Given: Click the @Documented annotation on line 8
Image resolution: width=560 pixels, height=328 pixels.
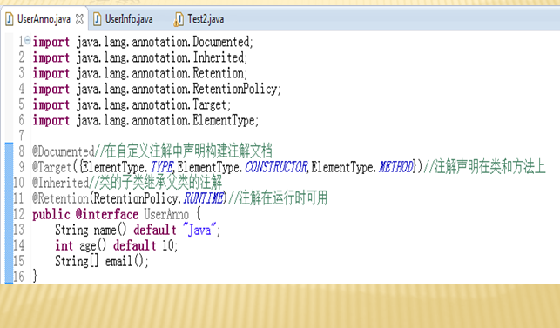Looking at the screenshot, I should 64,151.
